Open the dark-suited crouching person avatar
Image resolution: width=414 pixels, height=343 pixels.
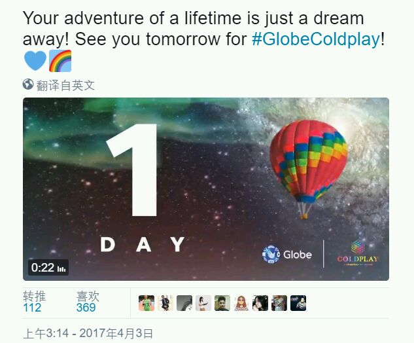165,303
